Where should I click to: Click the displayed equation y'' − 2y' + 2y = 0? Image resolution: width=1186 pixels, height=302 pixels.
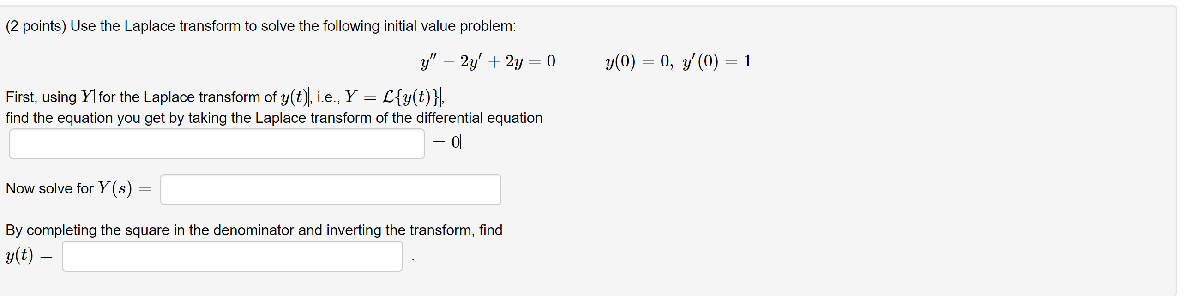pyautogui.click(x=487, y=60)
